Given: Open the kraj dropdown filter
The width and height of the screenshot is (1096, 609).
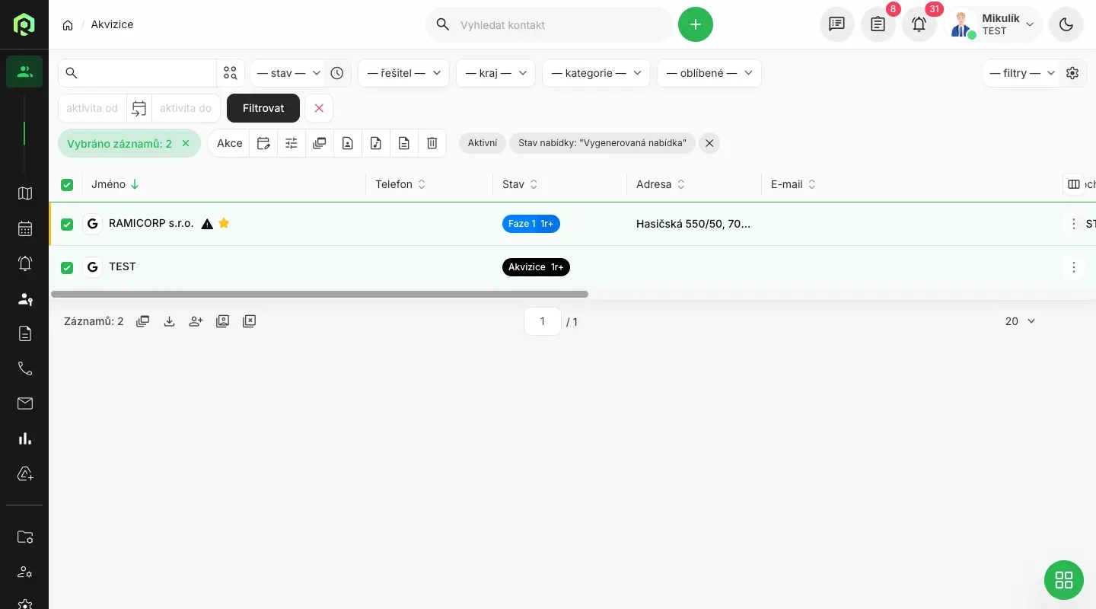Looking at the screenshot, I should 495,73.
